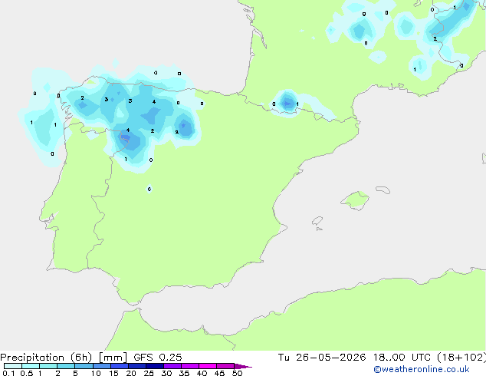Click the Mallorca island outline

point(355,200)
